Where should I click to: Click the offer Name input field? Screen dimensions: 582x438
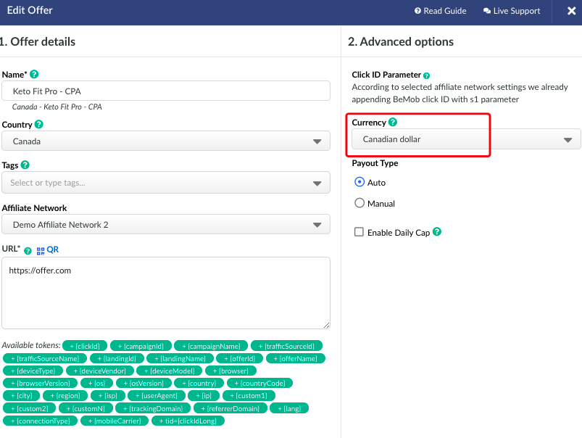pos(165,91)
